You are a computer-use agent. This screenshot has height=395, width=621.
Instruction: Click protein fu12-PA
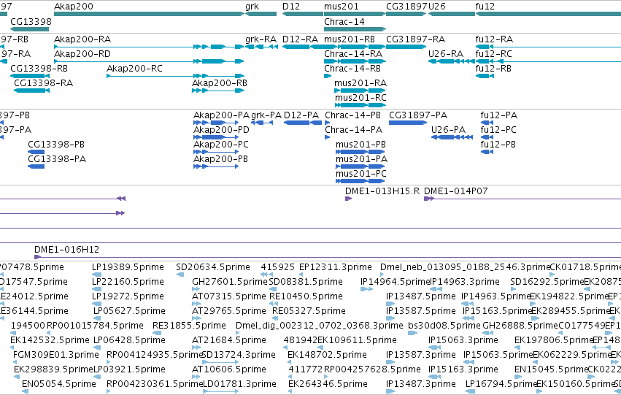[487, 123]
